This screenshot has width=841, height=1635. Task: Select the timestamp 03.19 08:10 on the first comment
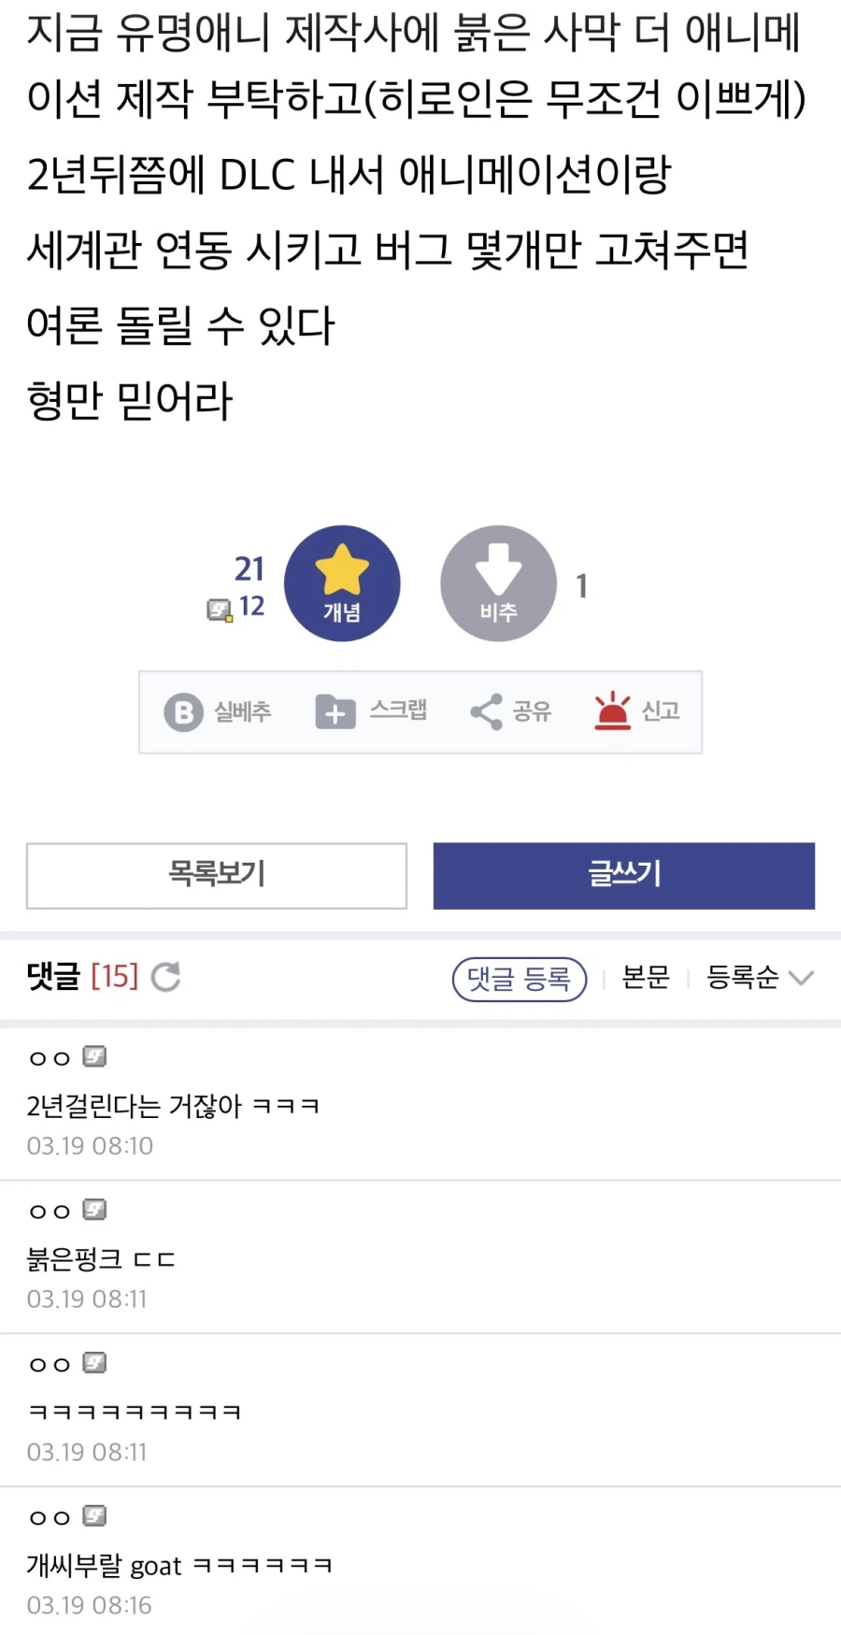[x=90, y=1145]
